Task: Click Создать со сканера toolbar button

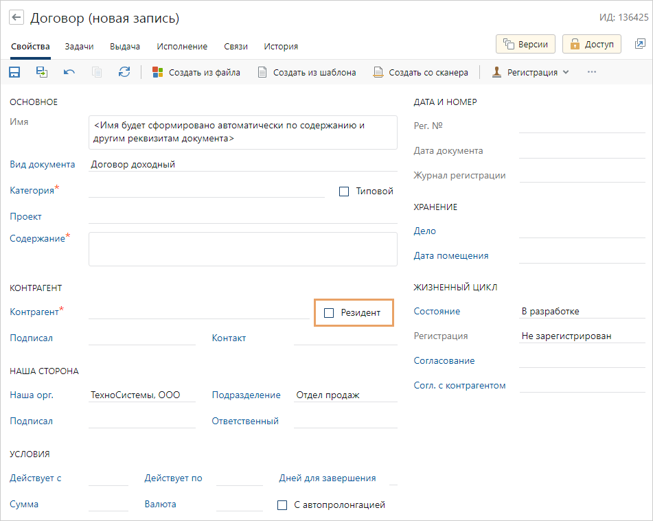Action: point(420,72)
